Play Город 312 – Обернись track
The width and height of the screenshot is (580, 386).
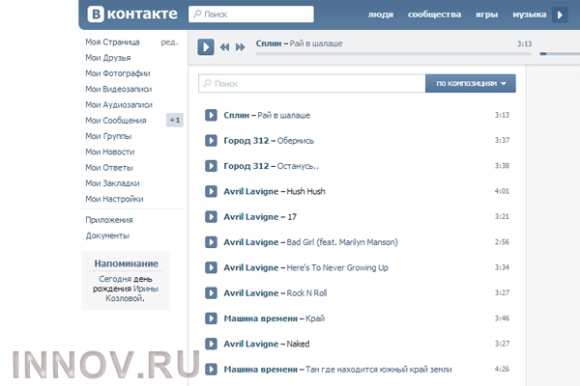click(211, 141)
